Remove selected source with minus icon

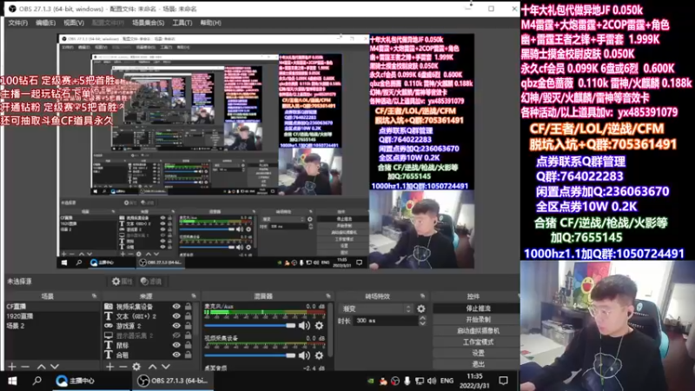click(122, 367)
